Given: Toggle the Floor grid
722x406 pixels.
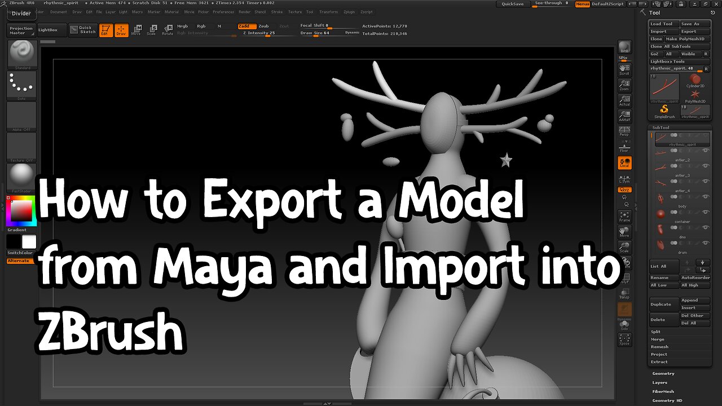Looking at the screenshot, I should 624,147.
